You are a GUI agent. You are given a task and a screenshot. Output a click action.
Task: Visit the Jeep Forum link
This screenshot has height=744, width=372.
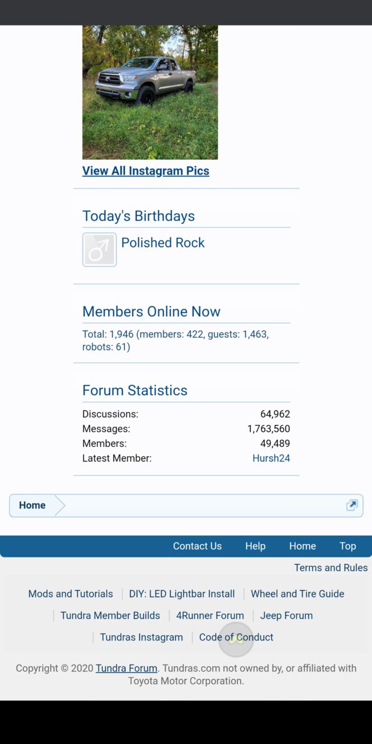pos(286,616)
